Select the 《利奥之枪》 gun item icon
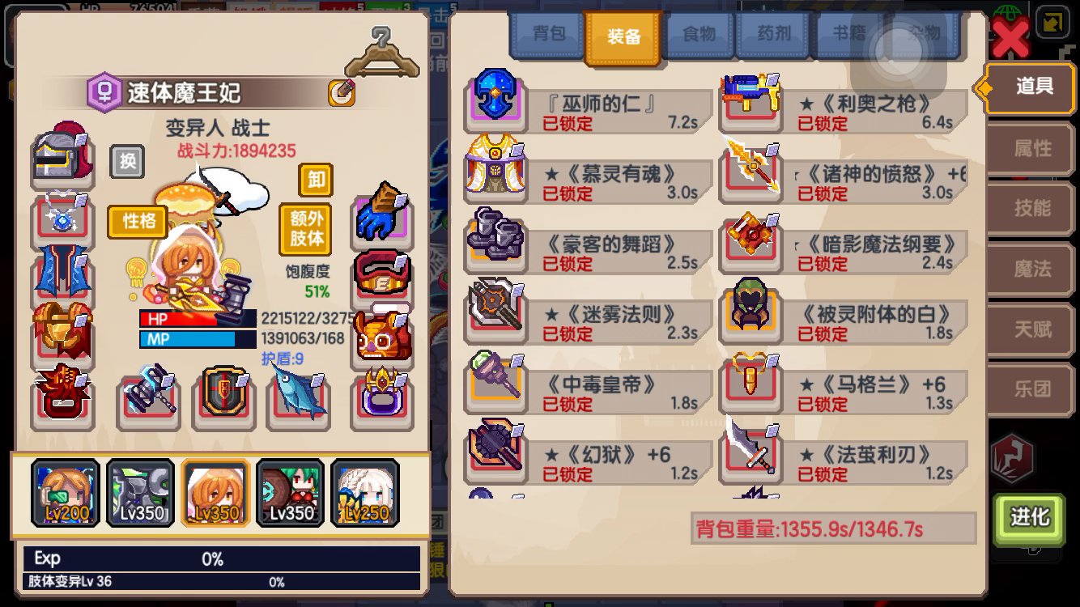This screenshot has width=1080, height=607. (750, 101)
